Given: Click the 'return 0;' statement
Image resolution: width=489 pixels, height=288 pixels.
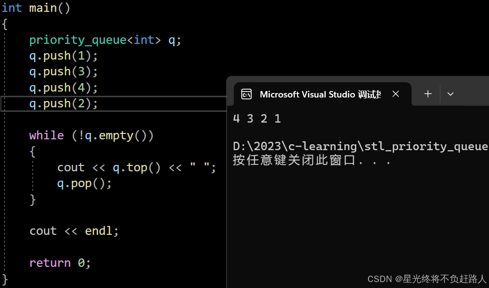Looking at the screenshot, I should (x=60, y=263).
